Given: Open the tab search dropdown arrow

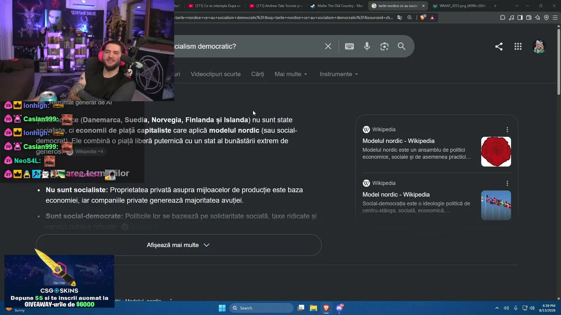Looking at the screenshot, I should coord(517,6).
